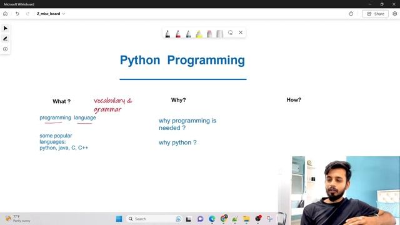Select the black pen in the inking toolbar

[x=167, y=34]
